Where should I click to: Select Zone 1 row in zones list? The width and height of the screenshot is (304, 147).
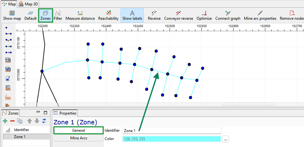[26, 137]
